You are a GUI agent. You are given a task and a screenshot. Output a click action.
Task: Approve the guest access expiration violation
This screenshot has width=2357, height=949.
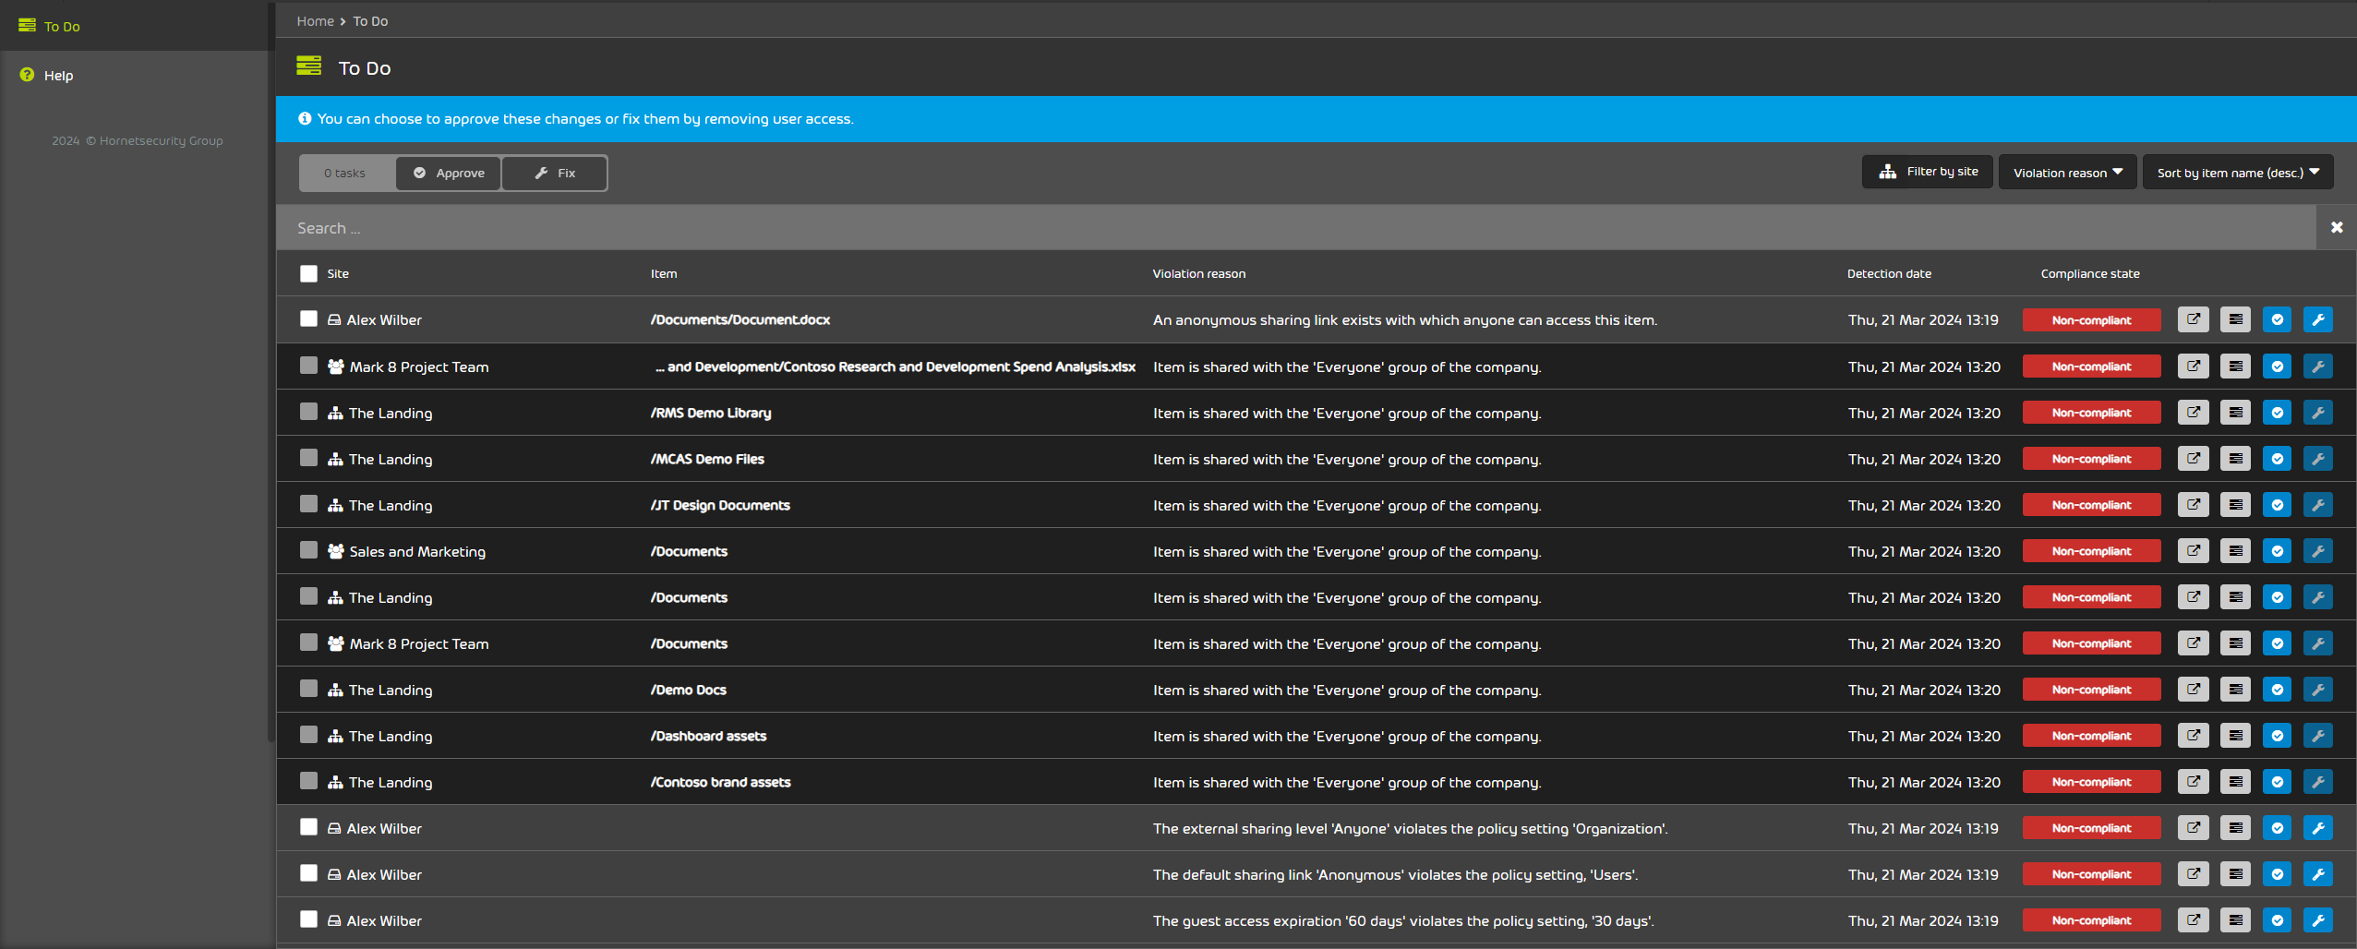2278,920
